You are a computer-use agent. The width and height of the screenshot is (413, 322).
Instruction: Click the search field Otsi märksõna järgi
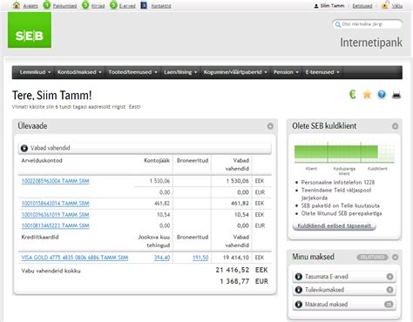coord(367,24)
